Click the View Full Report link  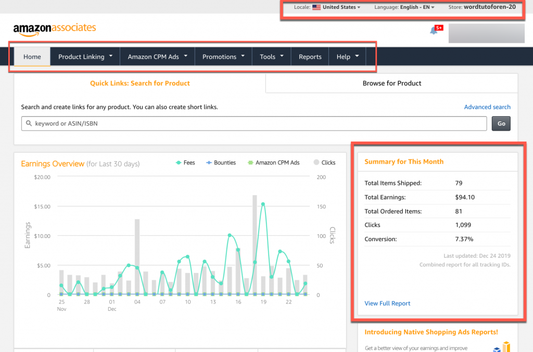click(387, 303)
